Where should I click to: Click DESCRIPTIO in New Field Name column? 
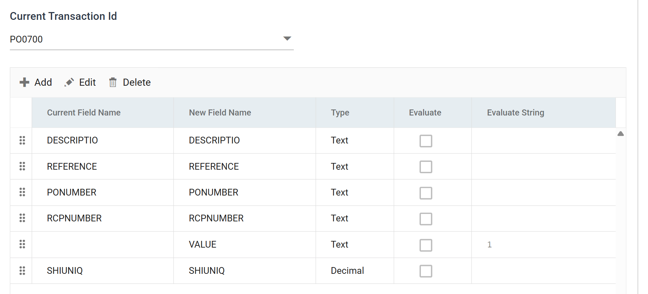point(214,140)
